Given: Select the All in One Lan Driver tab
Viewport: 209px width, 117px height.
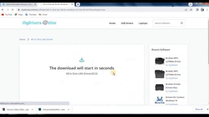Looking at the screenshot, I should (x=56, y=4).
